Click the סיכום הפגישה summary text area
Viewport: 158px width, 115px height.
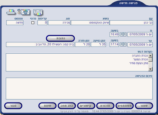tap(79, 88)
